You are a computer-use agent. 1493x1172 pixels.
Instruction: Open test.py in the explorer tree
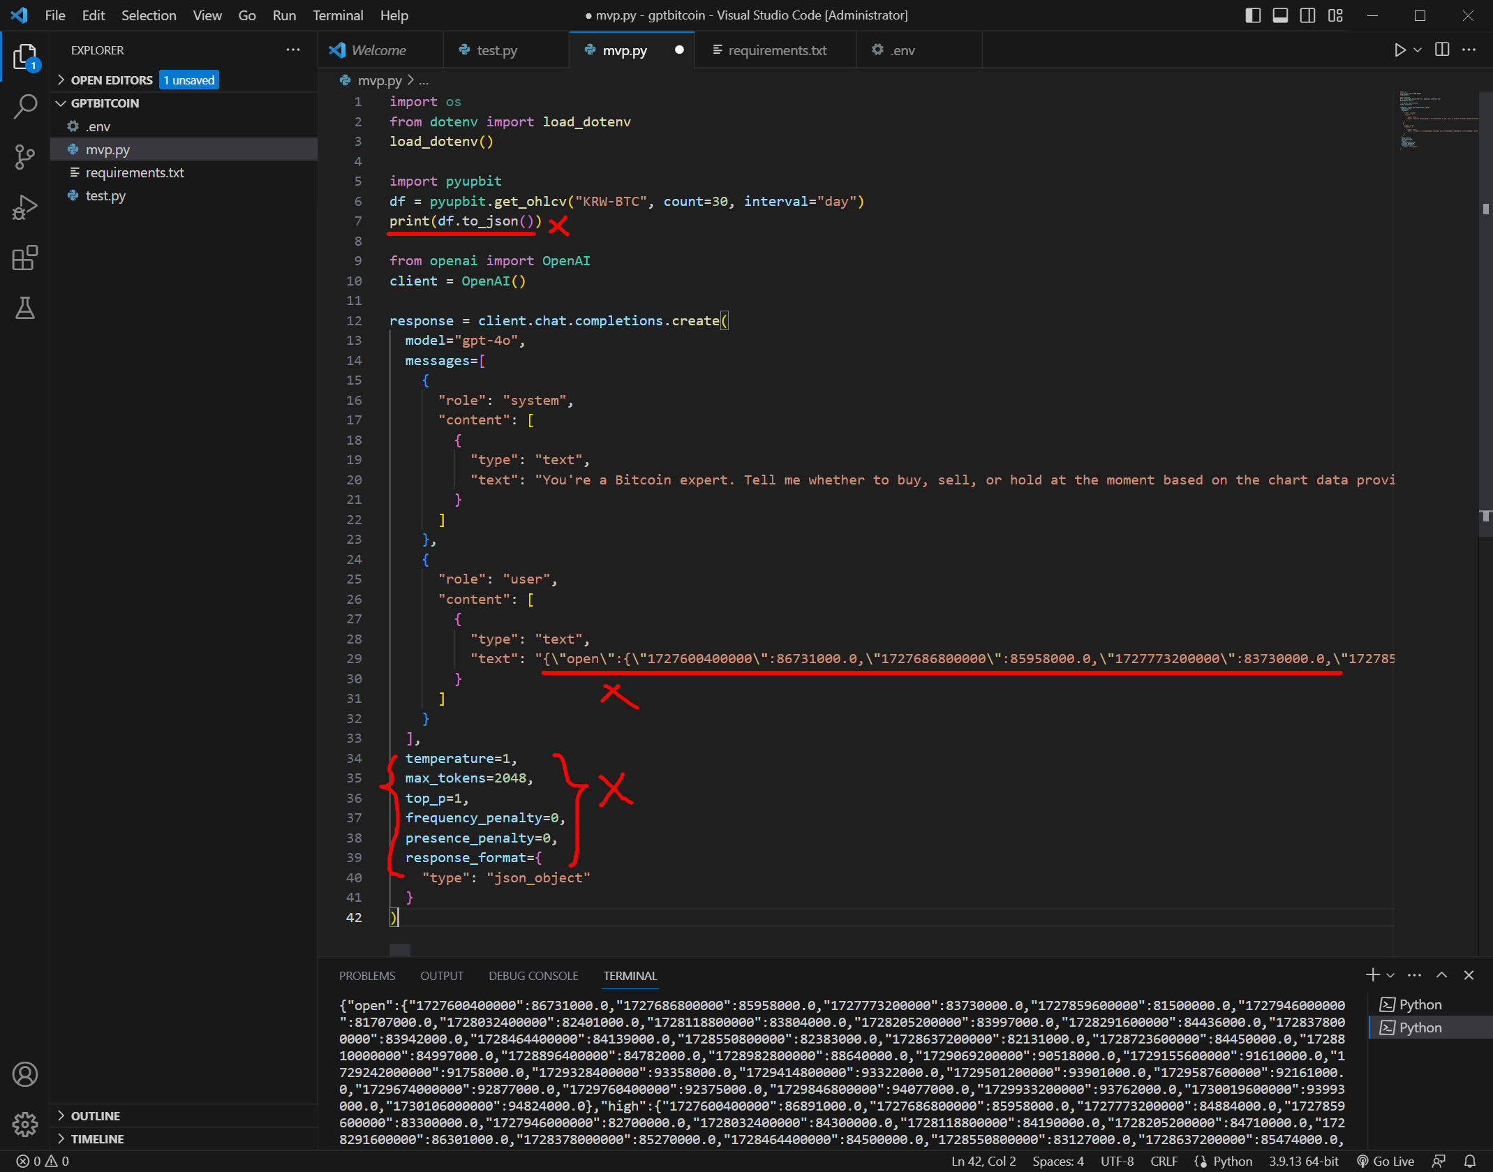coord(105,195)
